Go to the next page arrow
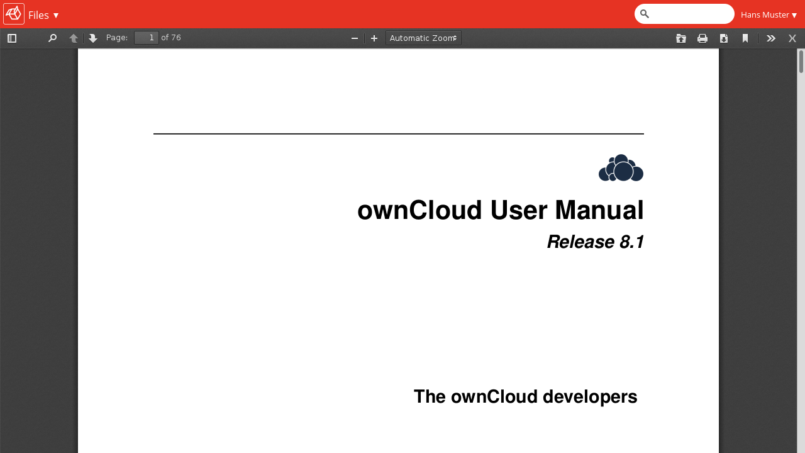 coord(93,38)
